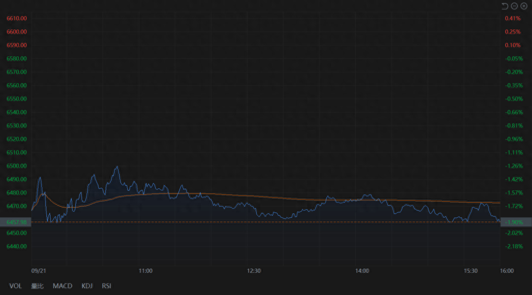
Task: Click the 6440.00 bottom price label
Action: (x=16, y=247)
